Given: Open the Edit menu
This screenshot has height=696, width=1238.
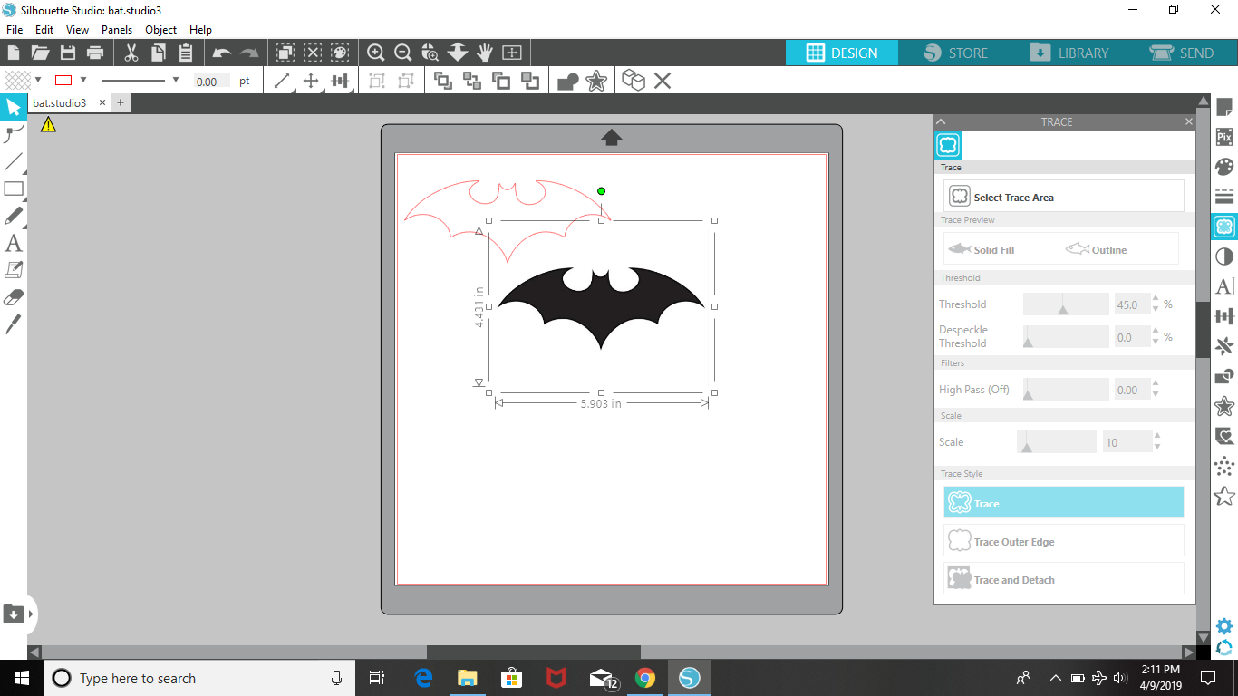Looking at the screenshot, I should [44, 30].
